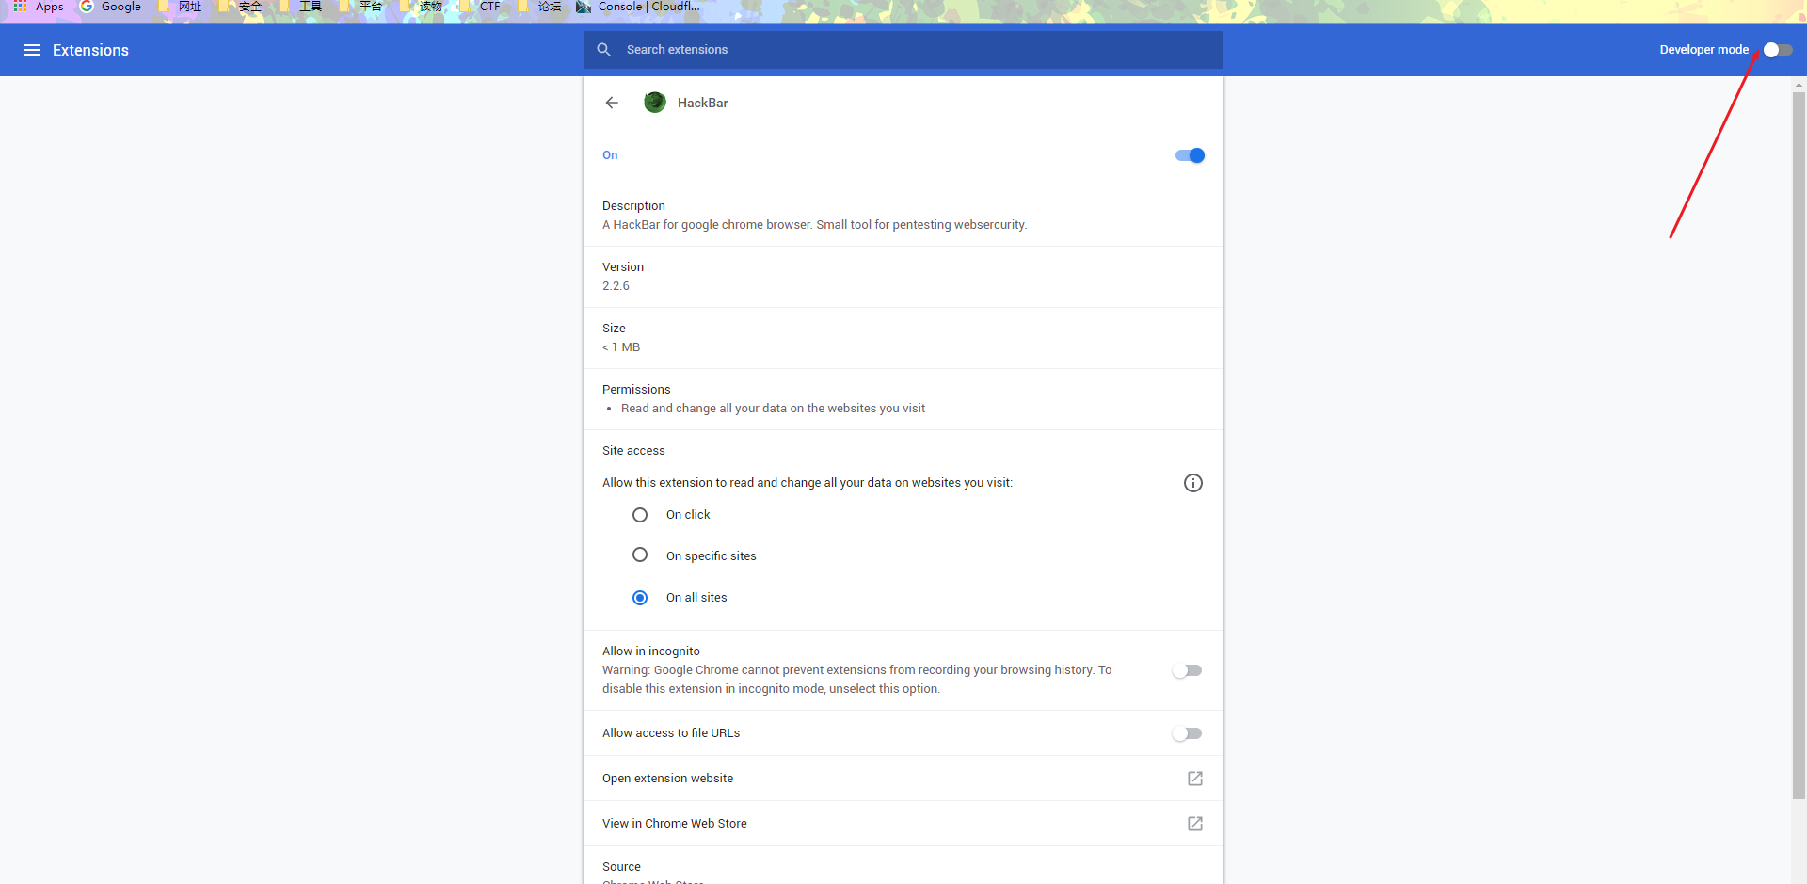Click the search magnifier icon
Viewport: 1807px width, 884px height.
point(604,49)
